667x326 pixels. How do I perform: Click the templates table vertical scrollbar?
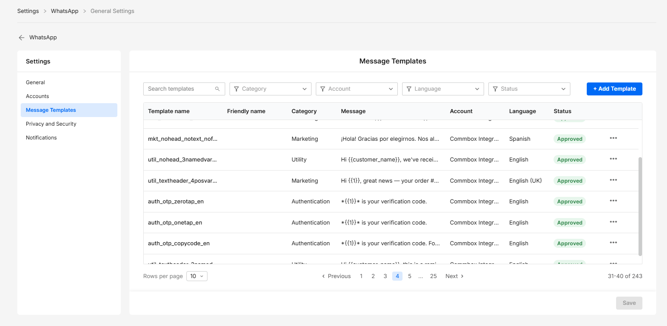(x=640, y=206)
